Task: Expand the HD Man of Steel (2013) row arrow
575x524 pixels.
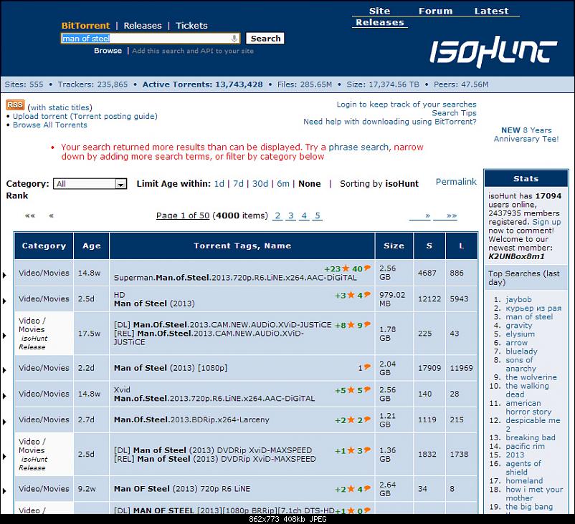Action: click(5, 301)
